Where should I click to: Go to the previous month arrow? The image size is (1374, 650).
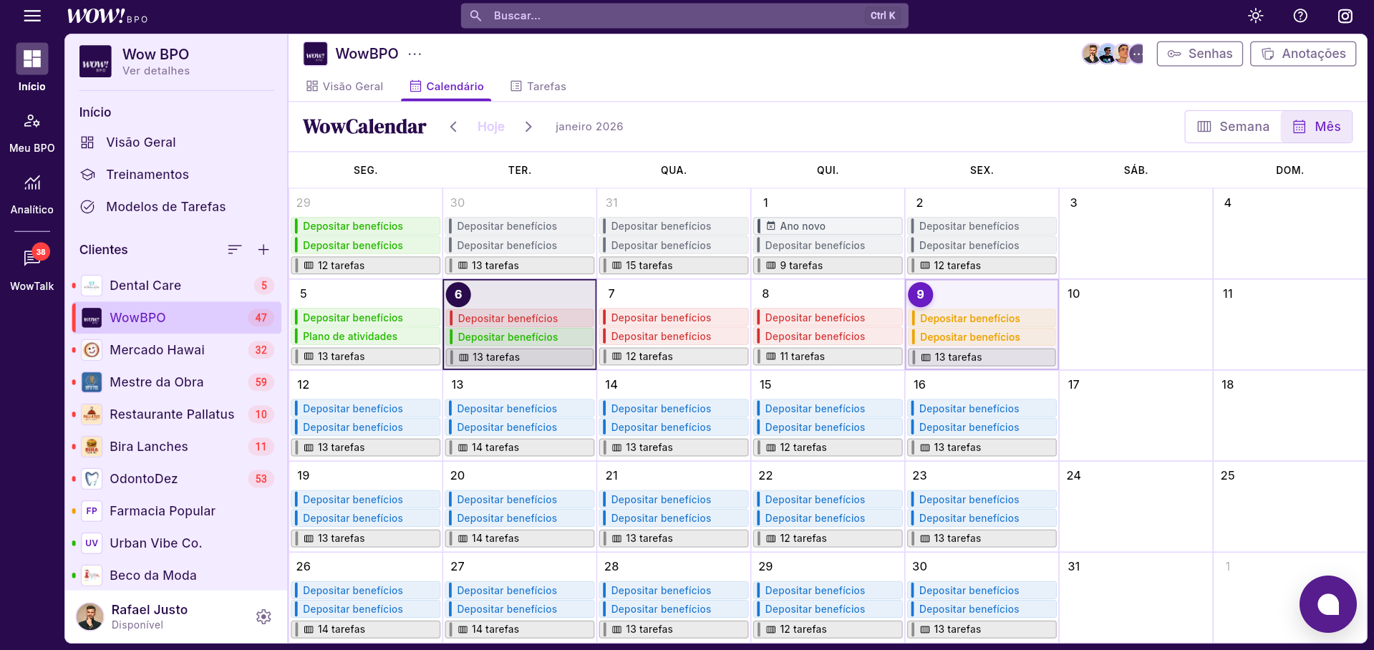coord(453,127)
